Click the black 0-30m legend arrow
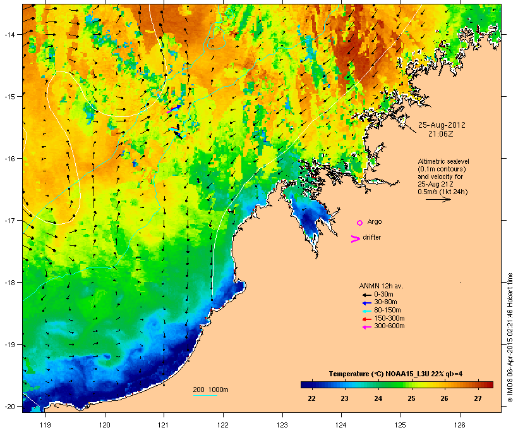The height and width of the screenshot is (430, 518). click(366, 295)
